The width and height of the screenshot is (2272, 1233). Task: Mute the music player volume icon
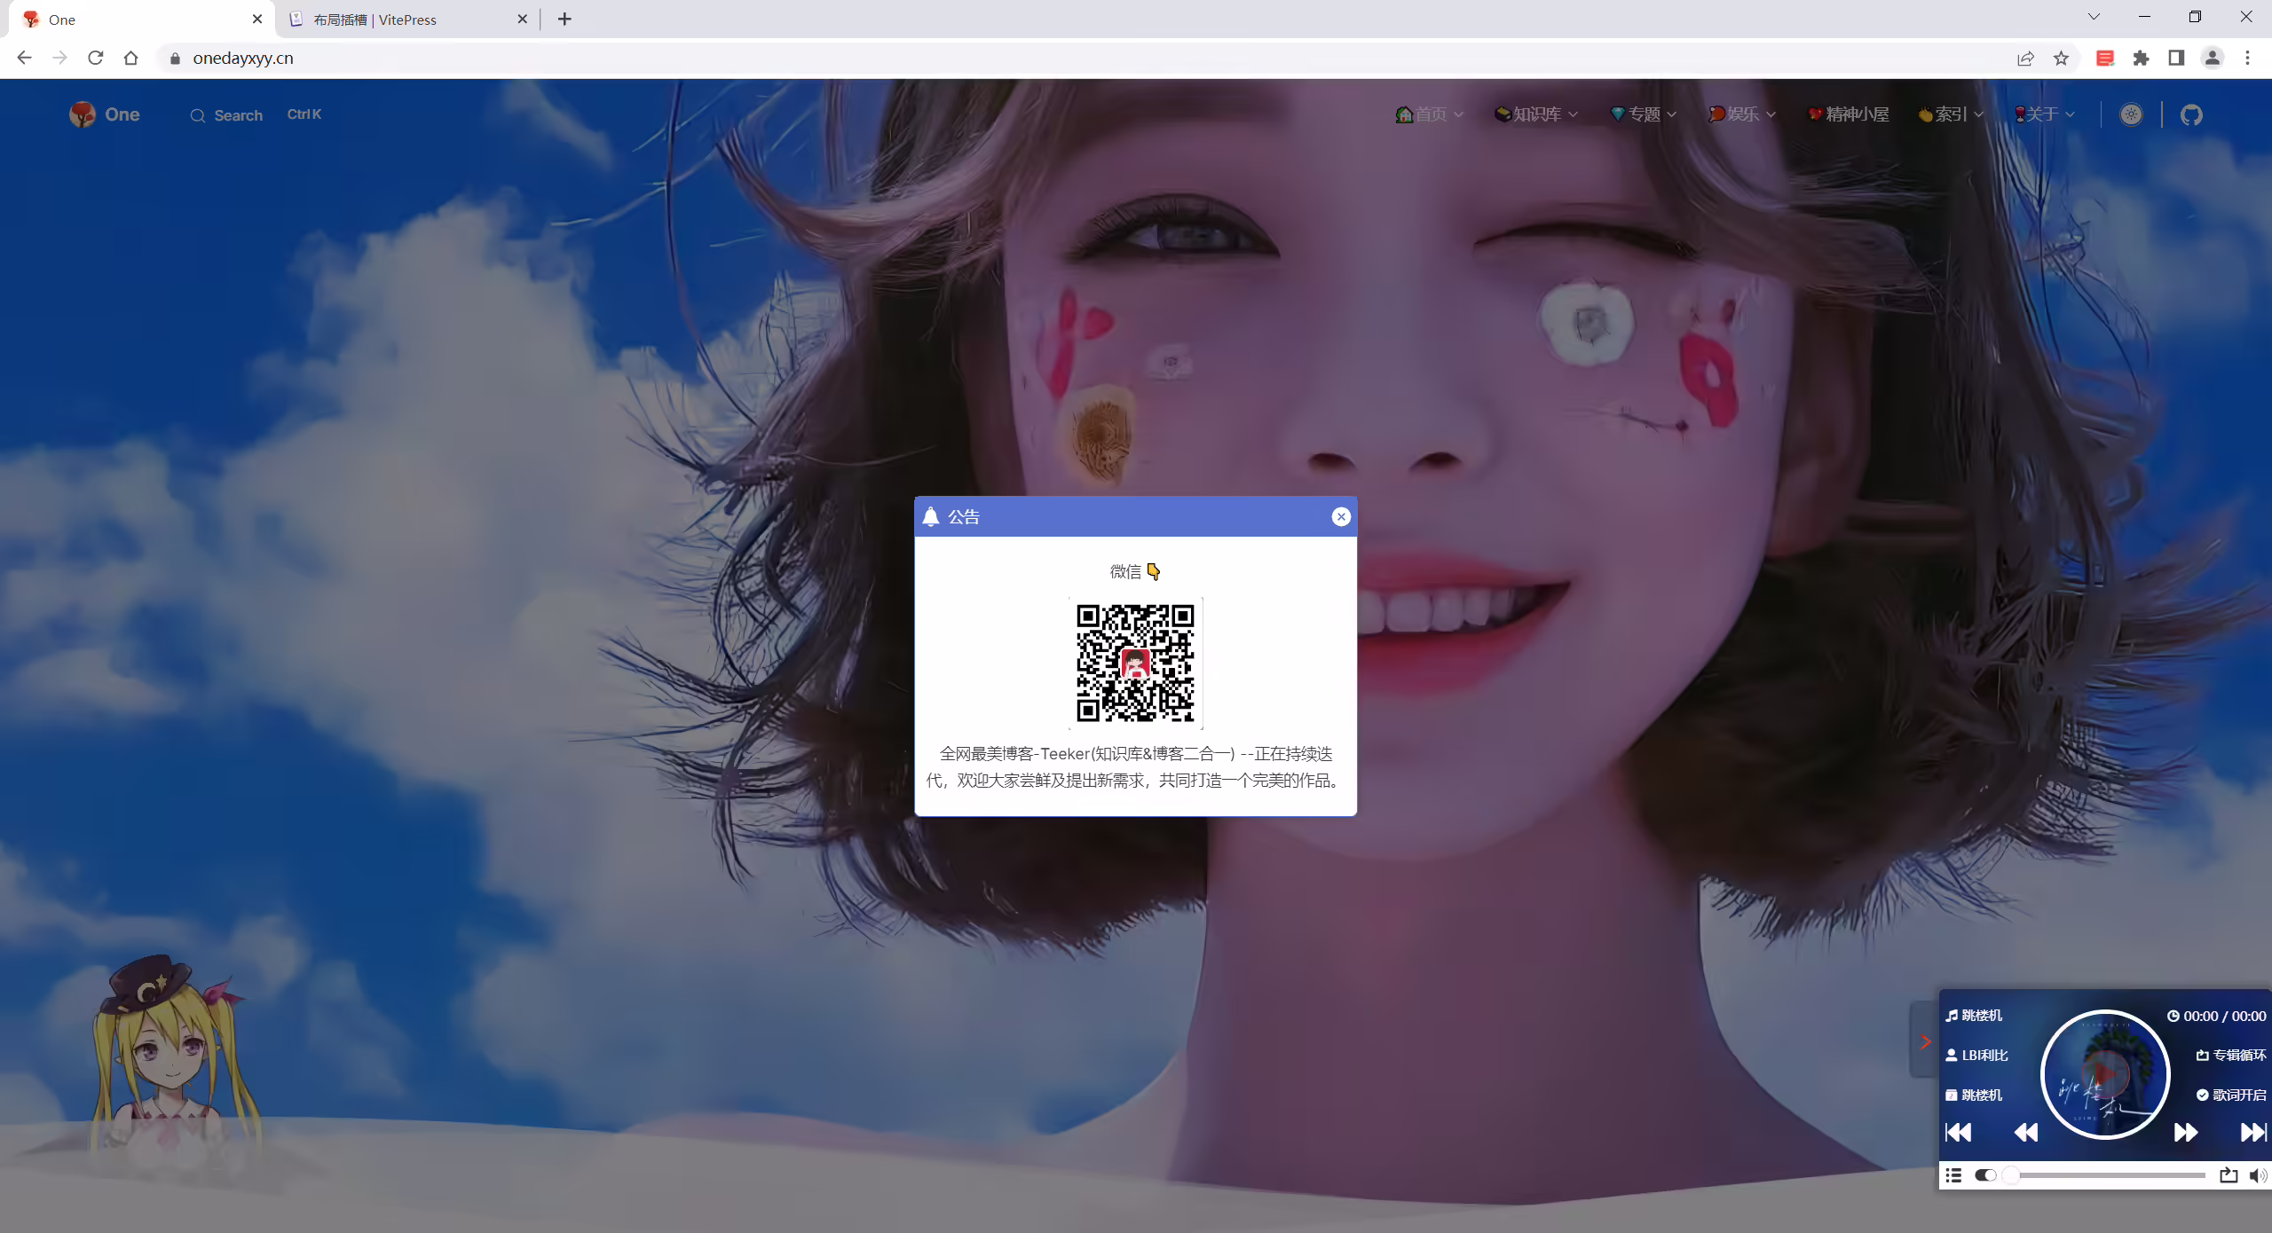pyautogui.click(x=2258, y=1175)
